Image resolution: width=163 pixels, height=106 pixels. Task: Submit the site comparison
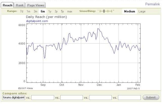click(x=151, y=97)
